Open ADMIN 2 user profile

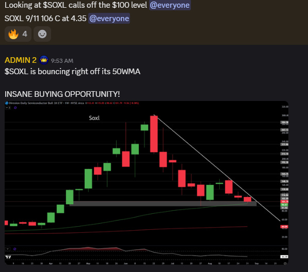[x=21, y=60]
